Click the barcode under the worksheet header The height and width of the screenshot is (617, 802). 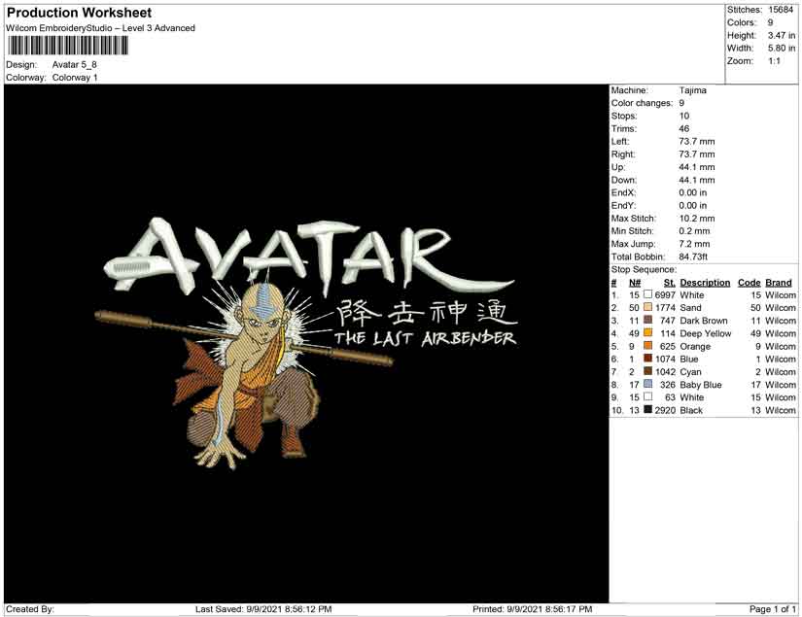pyautogui.click(x=67, y=46)
